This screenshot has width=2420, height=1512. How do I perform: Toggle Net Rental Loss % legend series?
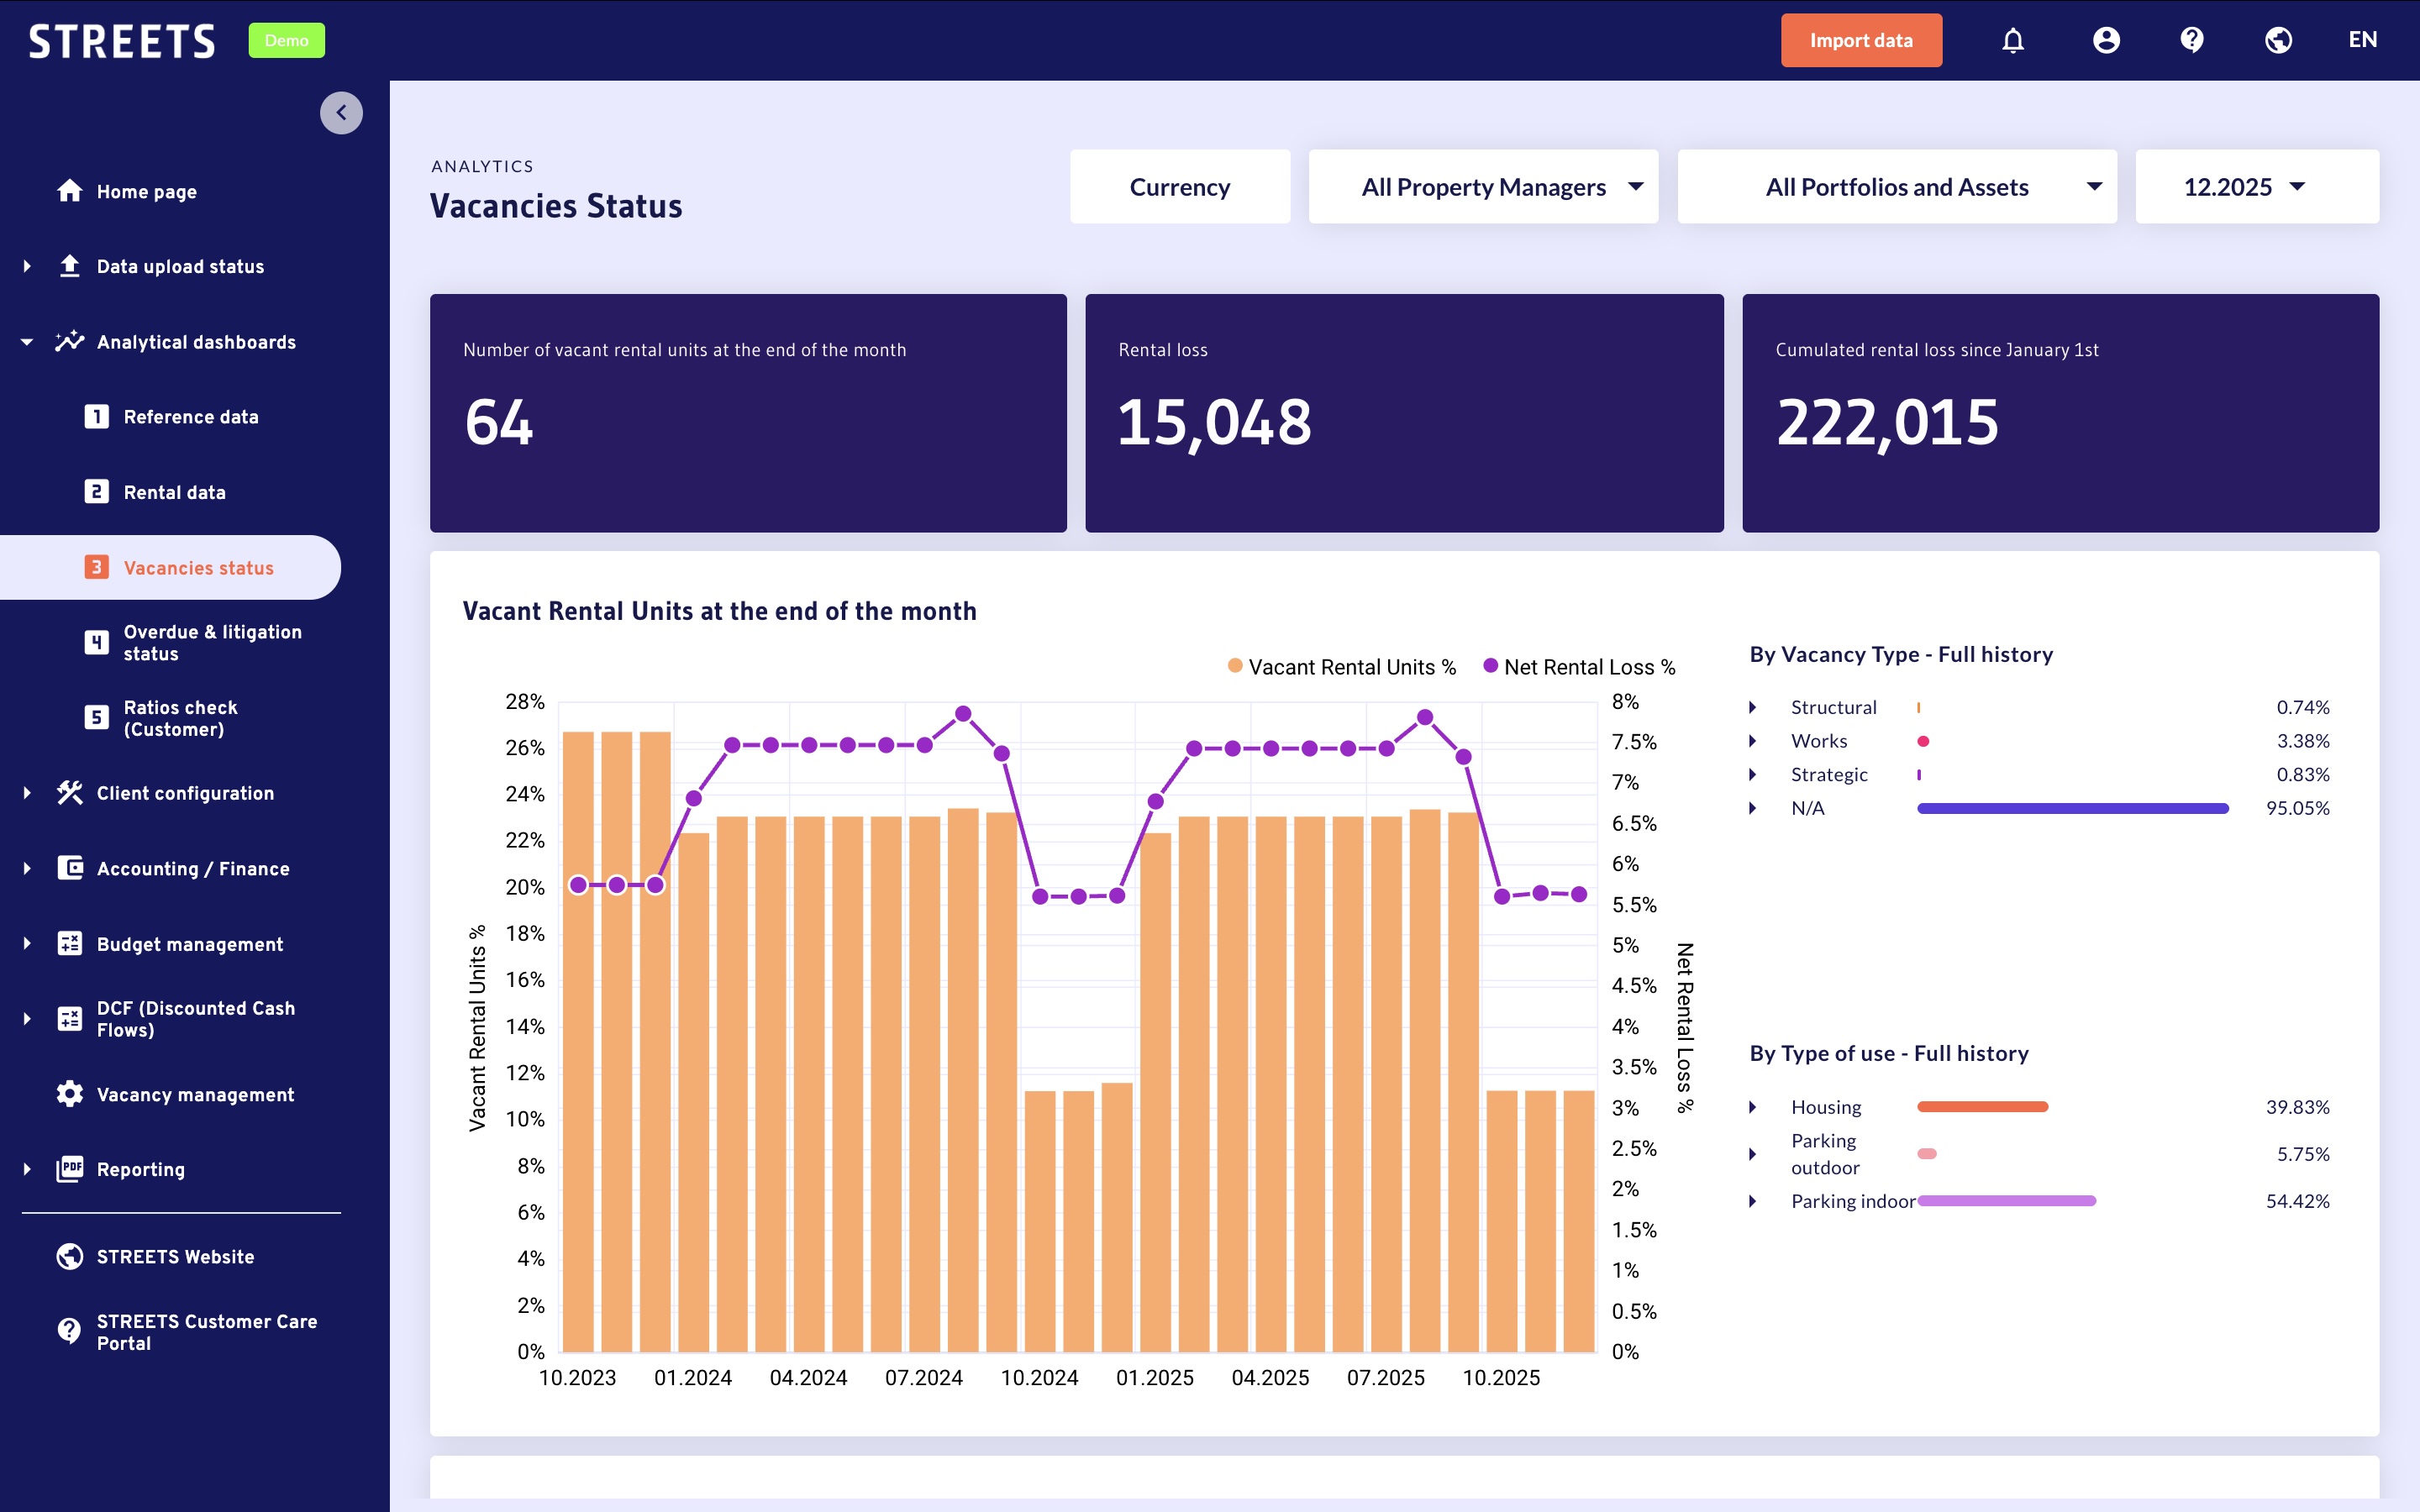[x=1579, y=667]
